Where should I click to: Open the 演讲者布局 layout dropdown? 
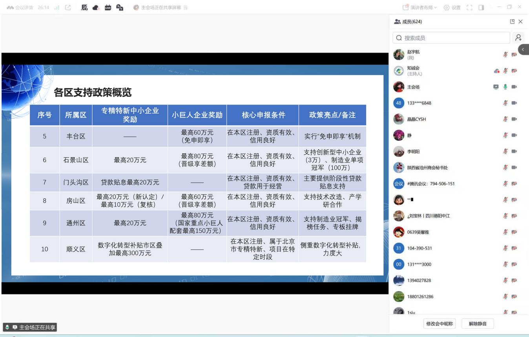click(420, 7)
